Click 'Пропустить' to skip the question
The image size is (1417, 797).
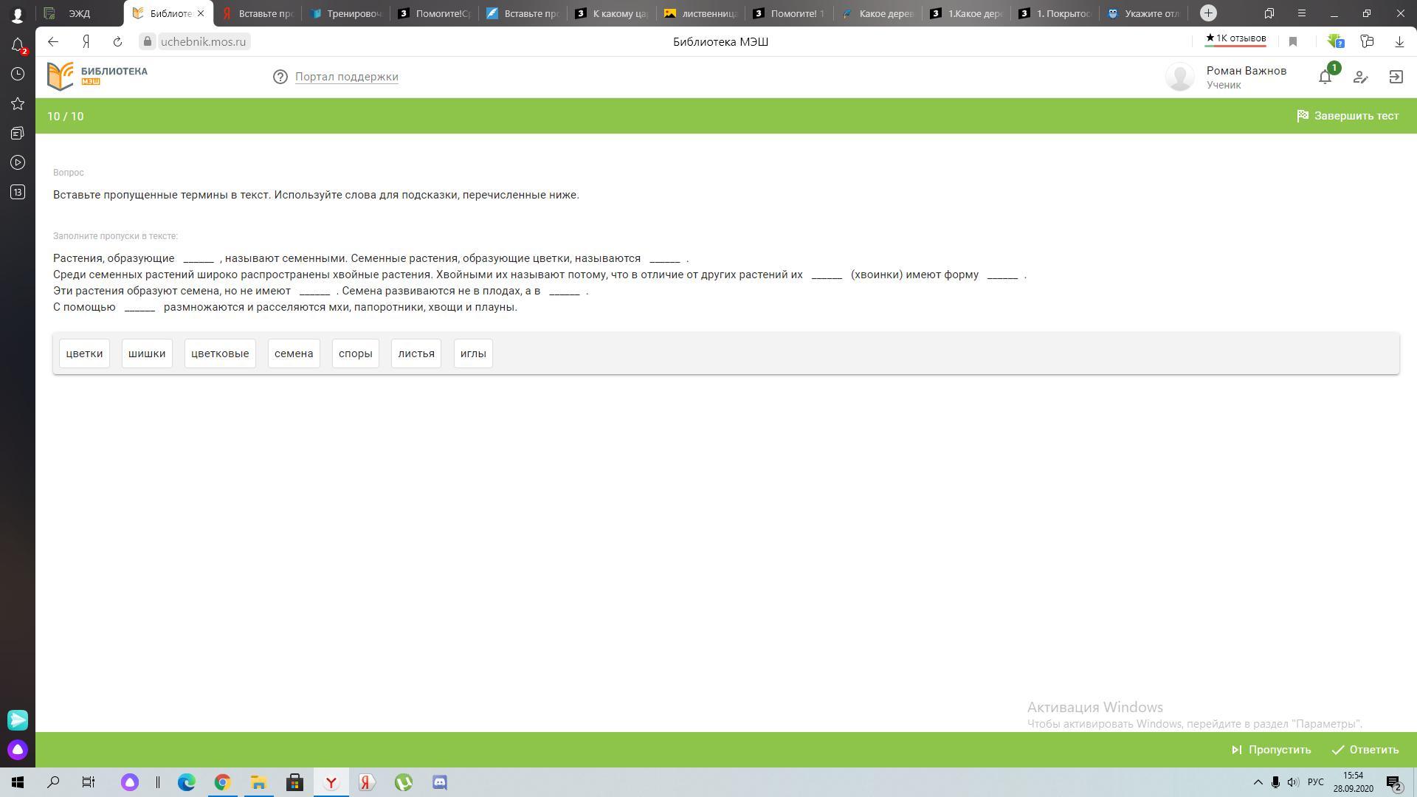click(x=1271, y=750)
